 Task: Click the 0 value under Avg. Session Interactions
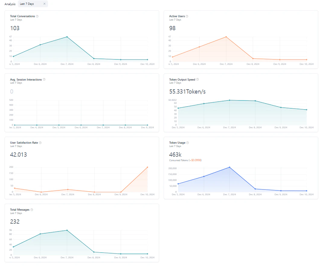12,91
